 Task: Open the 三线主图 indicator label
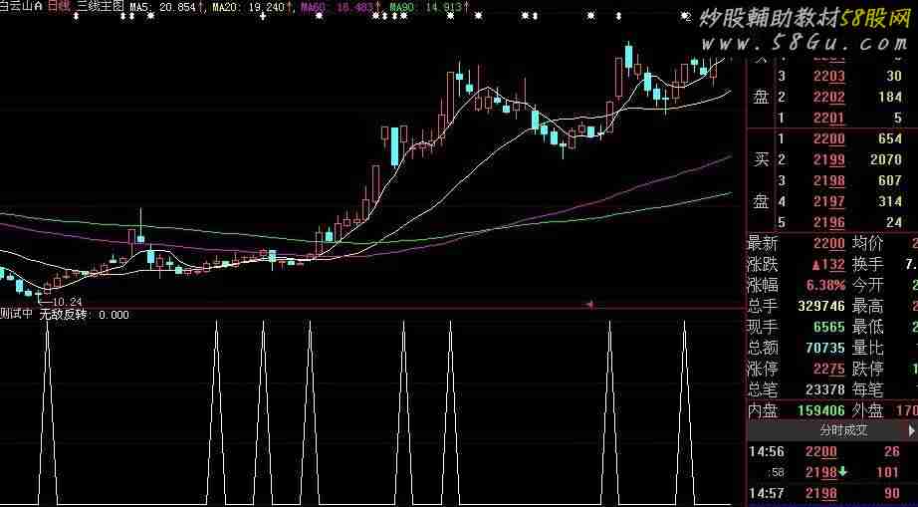(x=101, y=7)
